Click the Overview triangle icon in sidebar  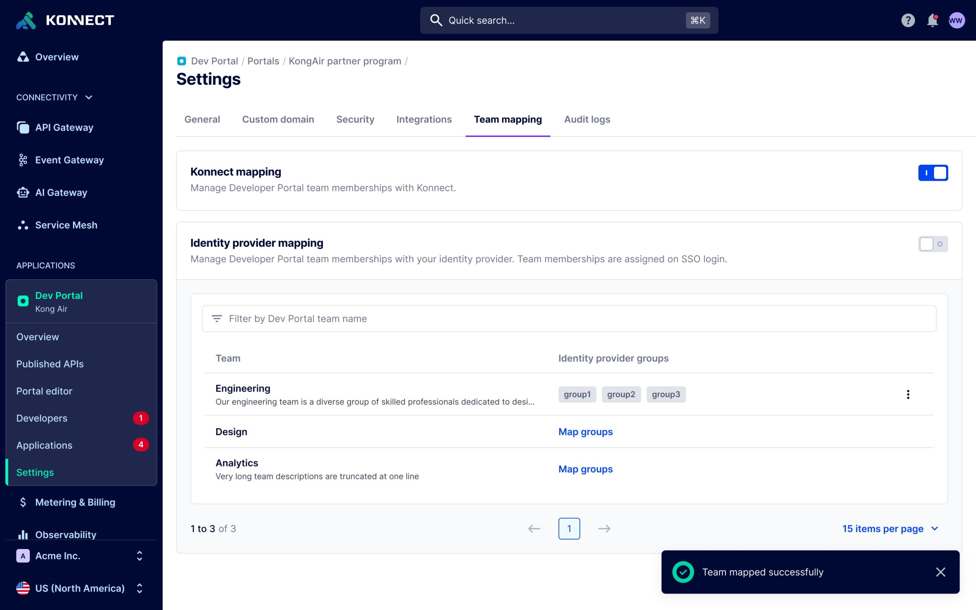click(23, 57)
